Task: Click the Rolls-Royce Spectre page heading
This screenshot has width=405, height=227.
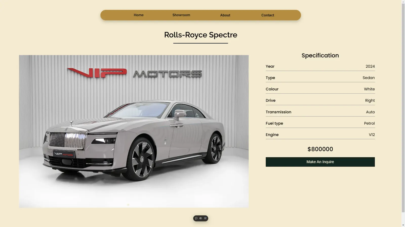Action: [x=201, y=35]
